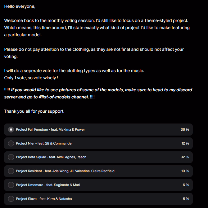Click the 36 % result value
This screenshot has height=208, width=208.
pos(185,129)
